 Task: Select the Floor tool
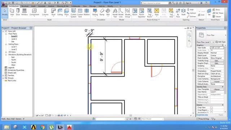click(x=66, y=12)
